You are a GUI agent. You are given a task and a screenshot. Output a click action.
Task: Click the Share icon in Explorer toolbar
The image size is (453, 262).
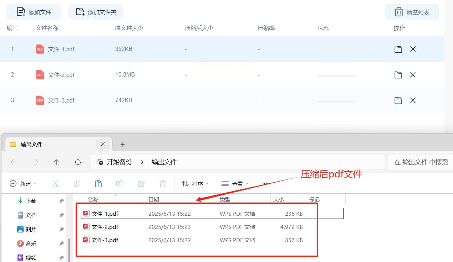[x=141, y=184]
